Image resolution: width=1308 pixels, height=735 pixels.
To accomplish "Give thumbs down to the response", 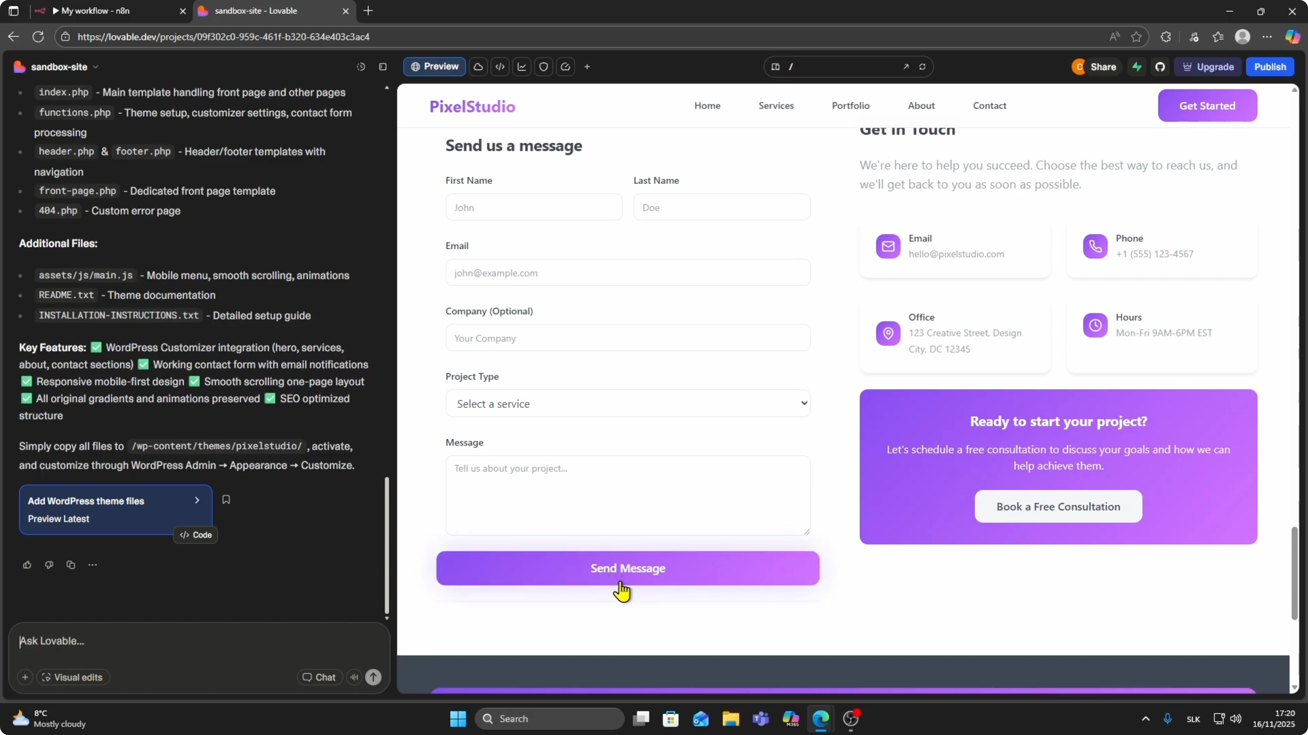I will tap(49, 565).
